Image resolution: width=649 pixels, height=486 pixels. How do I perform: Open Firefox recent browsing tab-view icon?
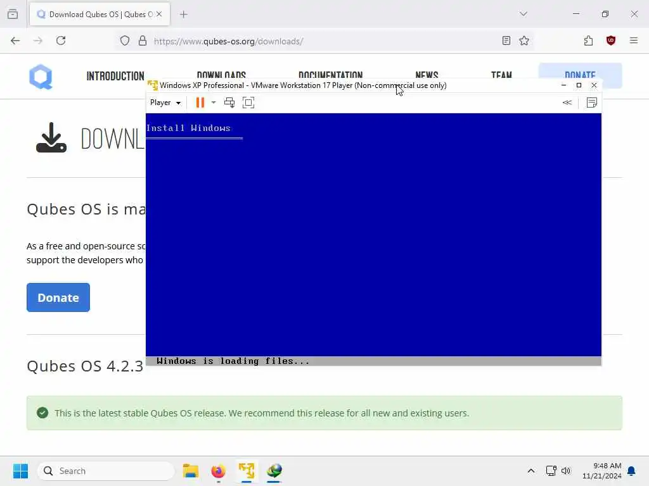[13, 14]
